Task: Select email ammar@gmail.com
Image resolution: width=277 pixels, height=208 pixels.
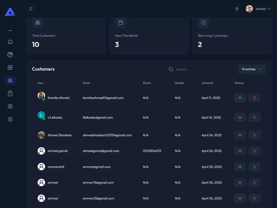Action: [97, 167]
